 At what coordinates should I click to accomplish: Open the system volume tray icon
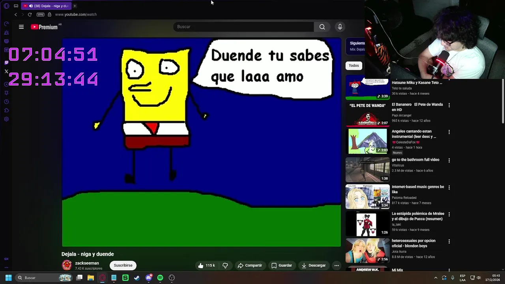(x=479, y=278)
